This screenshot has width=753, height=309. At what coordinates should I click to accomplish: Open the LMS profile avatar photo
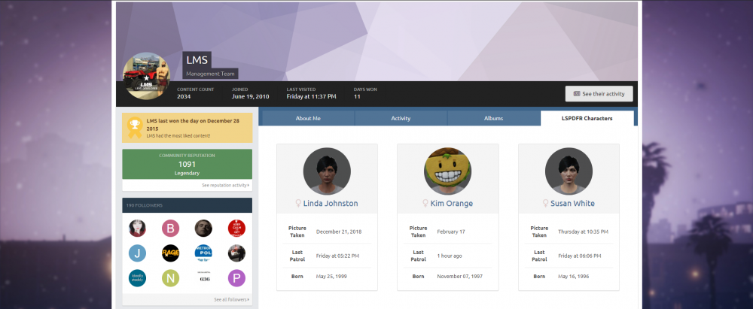tap(146, 76)
